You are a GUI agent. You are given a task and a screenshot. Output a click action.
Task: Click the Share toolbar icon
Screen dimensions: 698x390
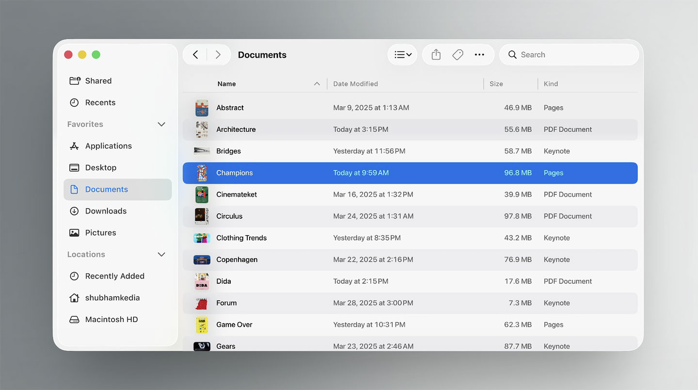[x=436, y=55]
